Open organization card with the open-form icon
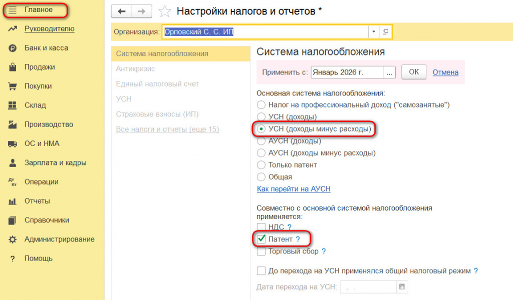This screenshot has width=513, height=300. click(385, 31)
